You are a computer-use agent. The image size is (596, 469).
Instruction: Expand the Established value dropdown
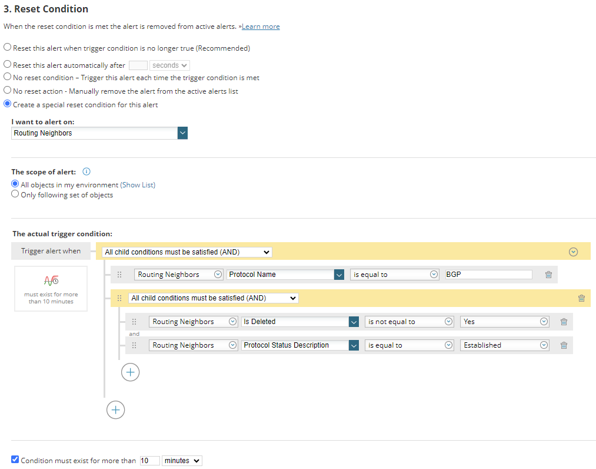click(x=544, y=345)
